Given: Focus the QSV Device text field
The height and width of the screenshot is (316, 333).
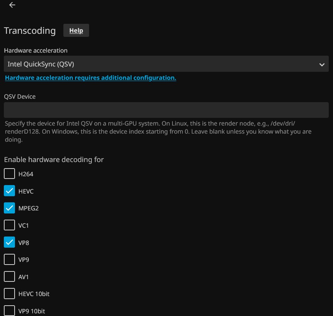Looking at the screenshot, I should [x=166, y=110].
